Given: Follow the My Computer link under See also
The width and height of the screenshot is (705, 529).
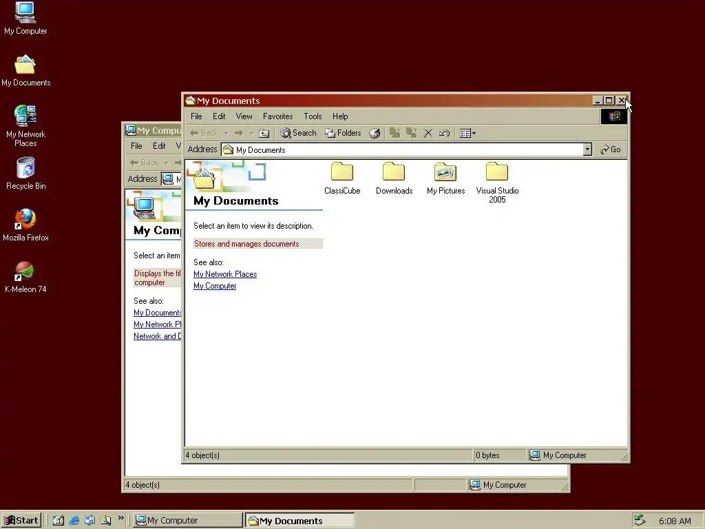Looking at the screenshot, I should coord(215,286).
